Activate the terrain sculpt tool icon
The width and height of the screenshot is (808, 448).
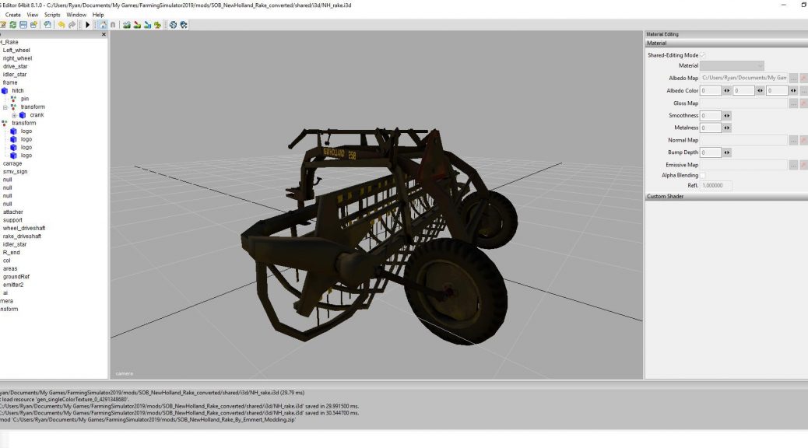pos(127,25)
